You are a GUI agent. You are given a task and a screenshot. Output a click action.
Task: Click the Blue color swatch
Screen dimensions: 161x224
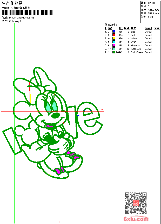(x=114, y=31)
